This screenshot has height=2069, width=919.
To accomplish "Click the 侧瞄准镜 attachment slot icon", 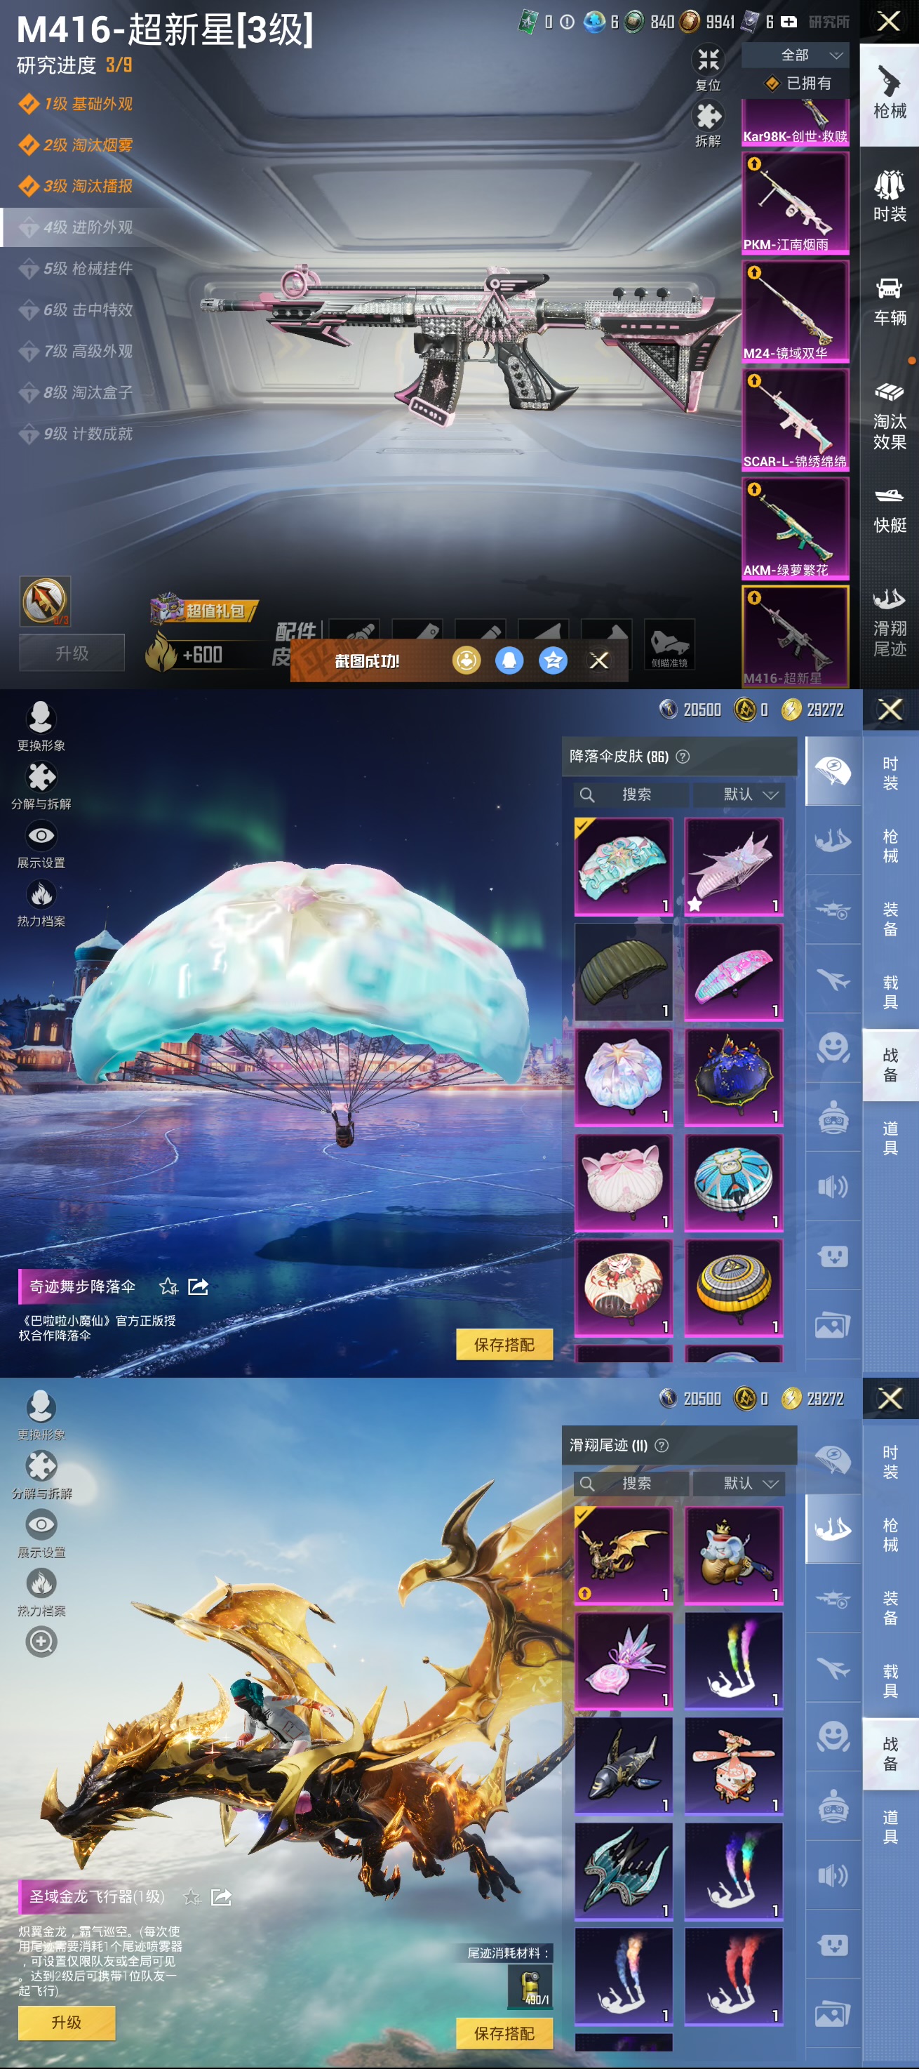I will point(669,644).
